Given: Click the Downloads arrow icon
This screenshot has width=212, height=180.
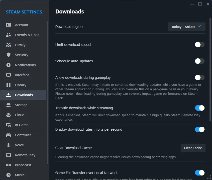Looking at the screenshot, I should coord(8,95).
